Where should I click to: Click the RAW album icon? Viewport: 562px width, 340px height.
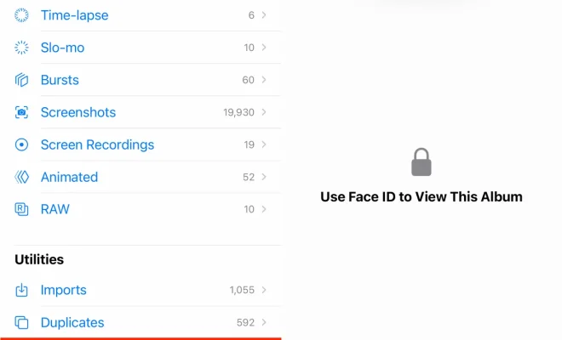22,209
